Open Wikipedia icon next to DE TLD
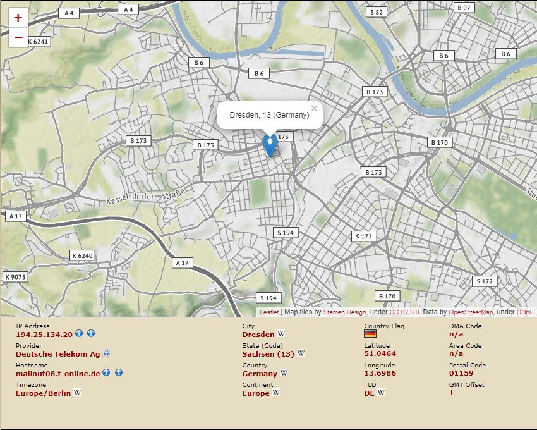Screen dimensions: 537x430 click(x=381, y=393)
